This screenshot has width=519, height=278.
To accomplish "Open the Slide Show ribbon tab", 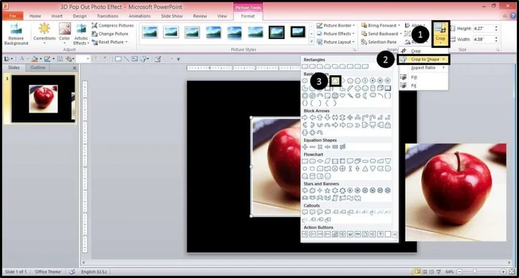I will [x=172, y=16].
